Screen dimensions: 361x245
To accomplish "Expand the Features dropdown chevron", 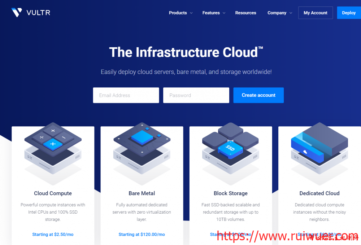I will [x=224, y=13].
